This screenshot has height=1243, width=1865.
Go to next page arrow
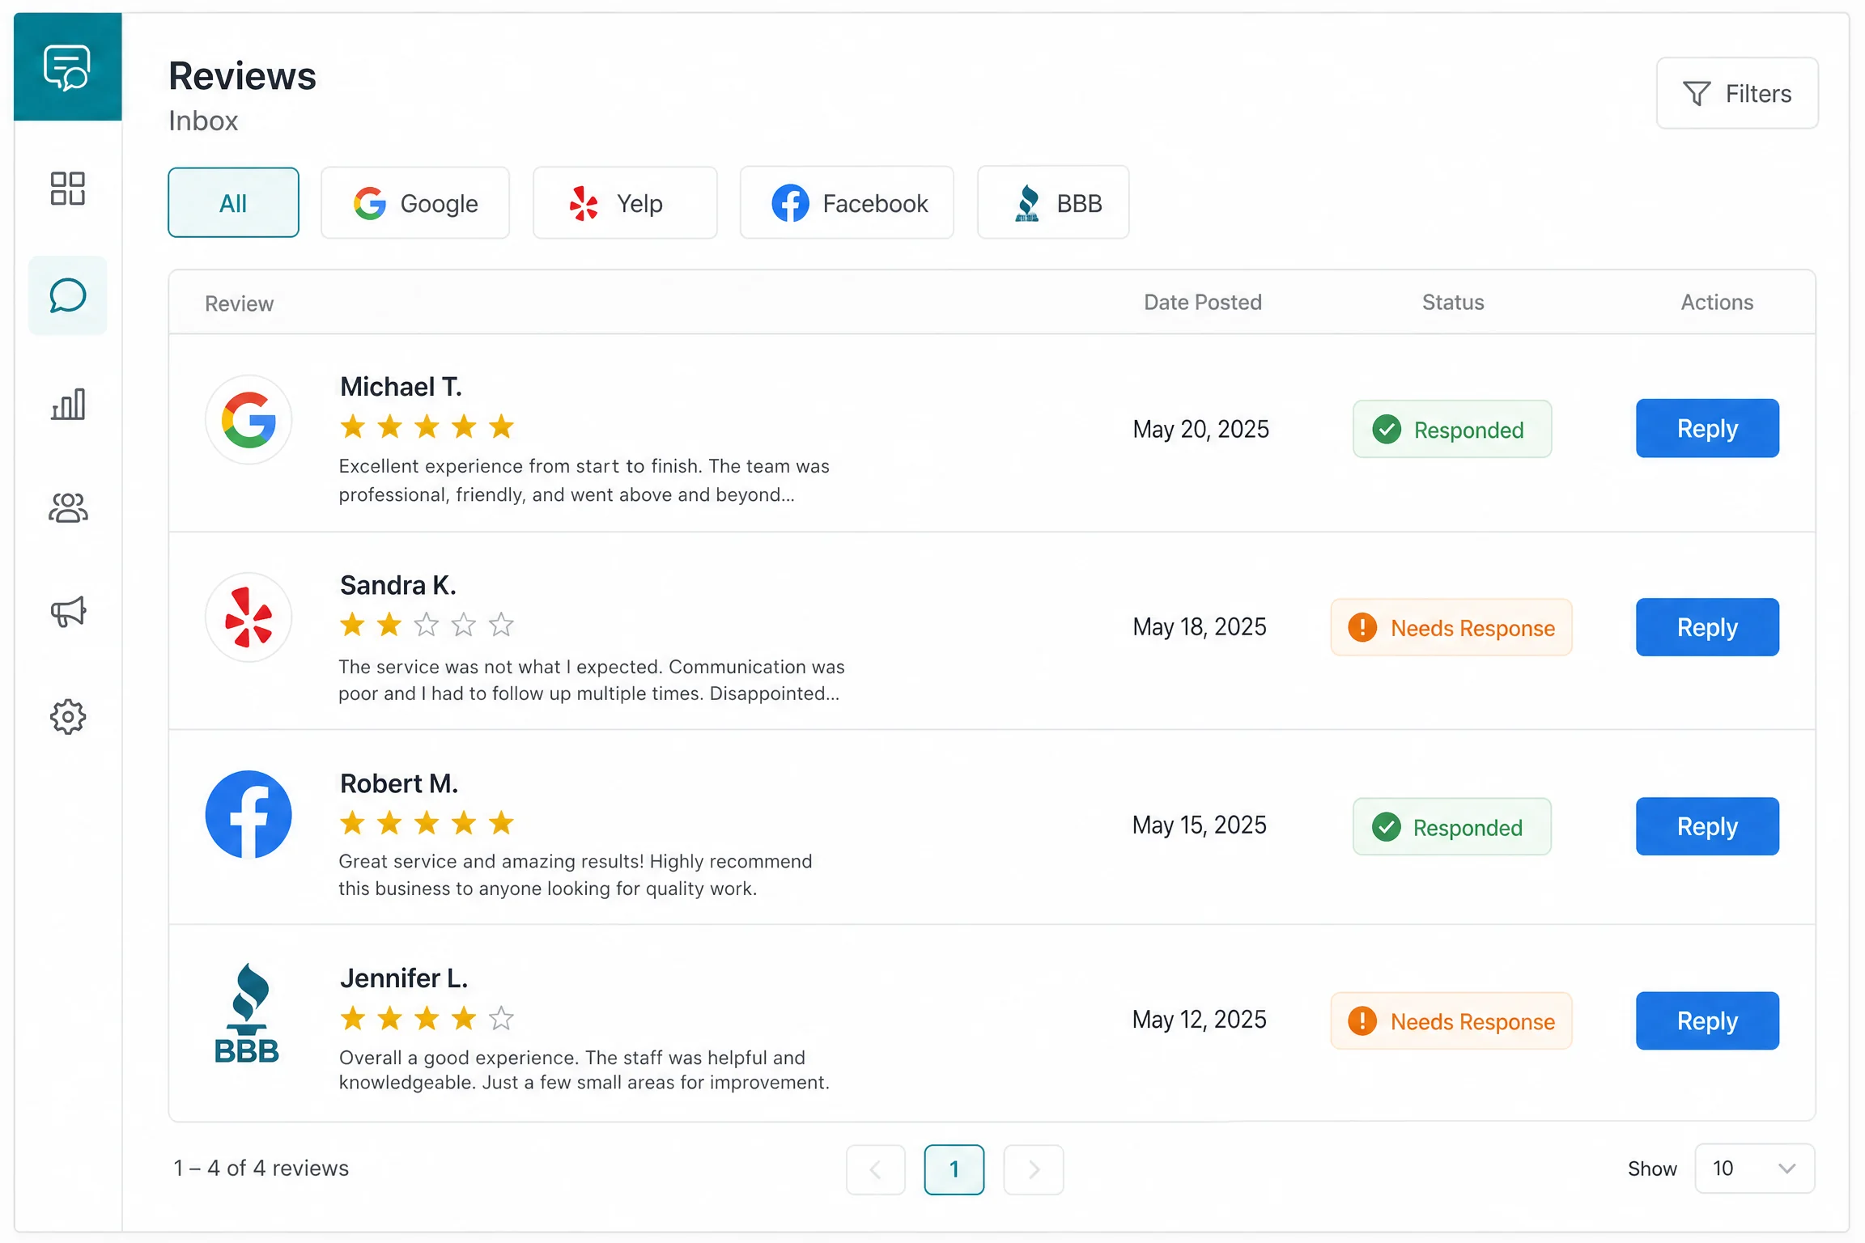coord(1034,1169)
